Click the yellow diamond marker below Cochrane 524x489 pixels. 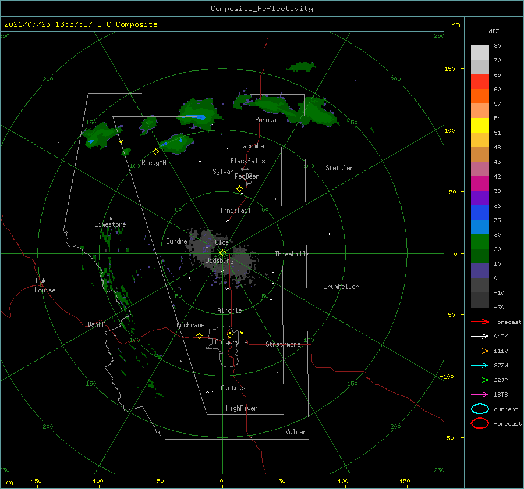coord(199,335)
